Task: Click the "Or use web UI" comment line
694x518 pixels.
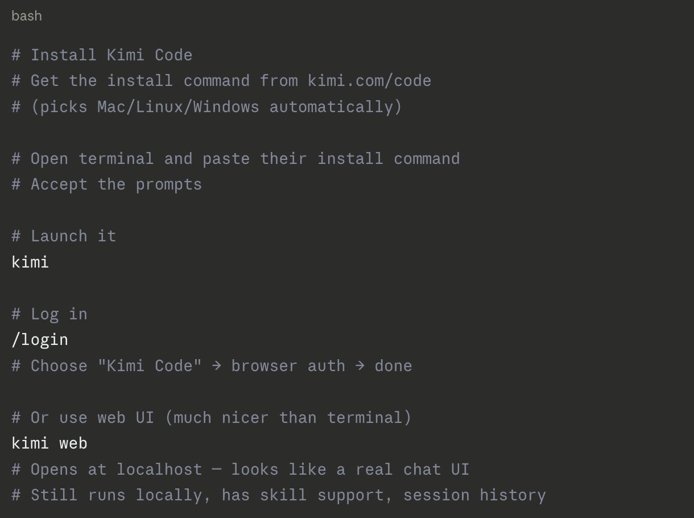Action: 212,417
